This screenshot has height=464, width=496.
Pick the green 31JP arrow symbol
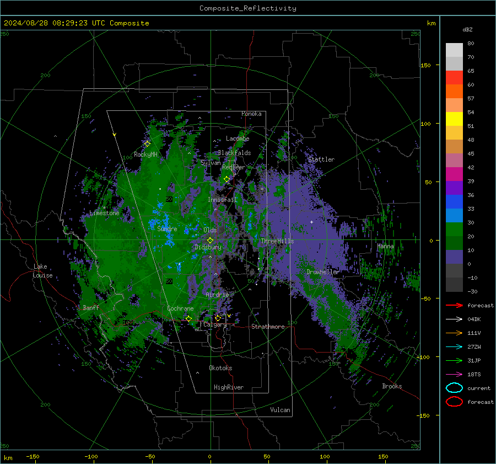(454, 360)
